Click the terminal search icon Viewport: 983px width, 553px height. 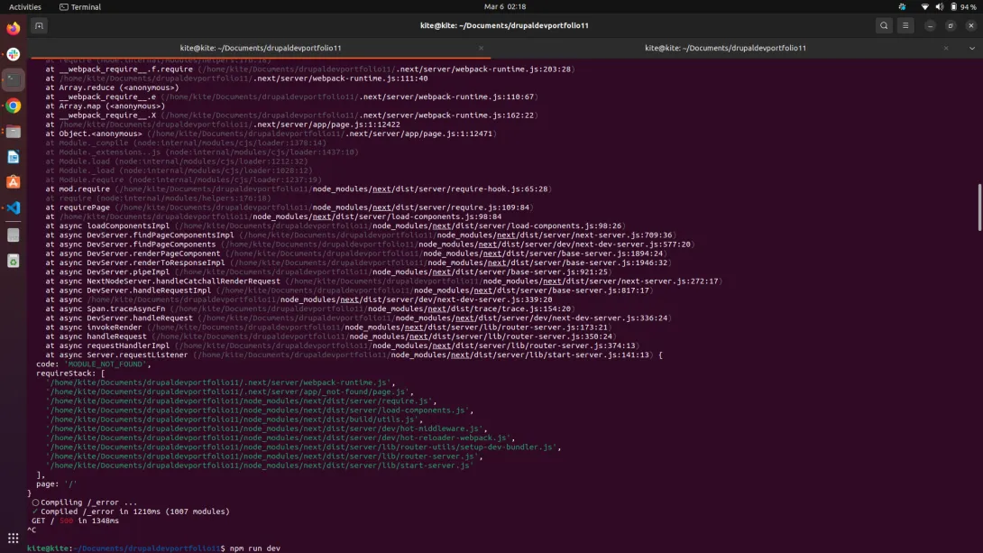pyautogui.click(x=884, y=26)
